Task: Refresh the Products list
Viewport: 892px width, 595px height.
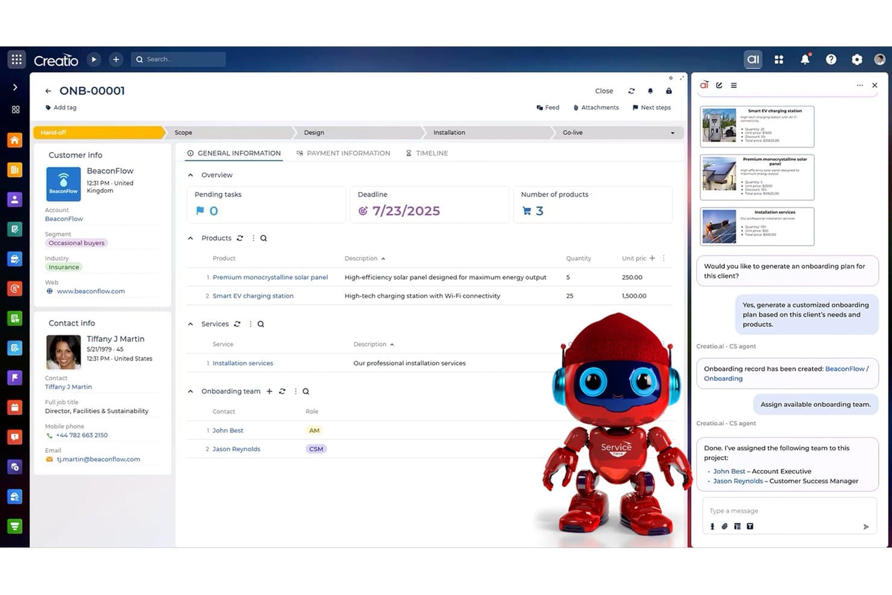Action: (240, 238)
